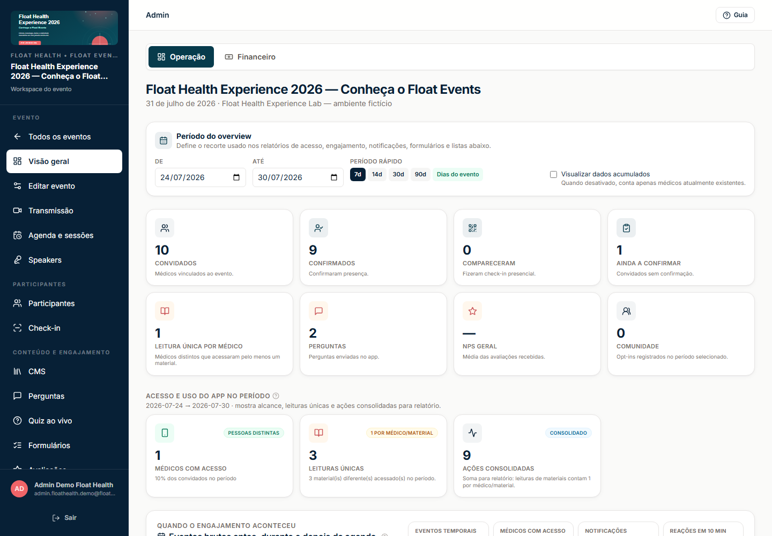Click the AD user avatar
This screenshot has width=772, height=536.
[x=19, y=489]
